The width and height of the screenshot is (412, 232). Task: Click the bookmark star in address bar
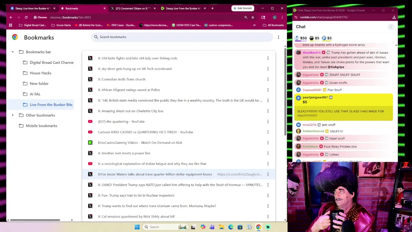[x=253, y=17]
